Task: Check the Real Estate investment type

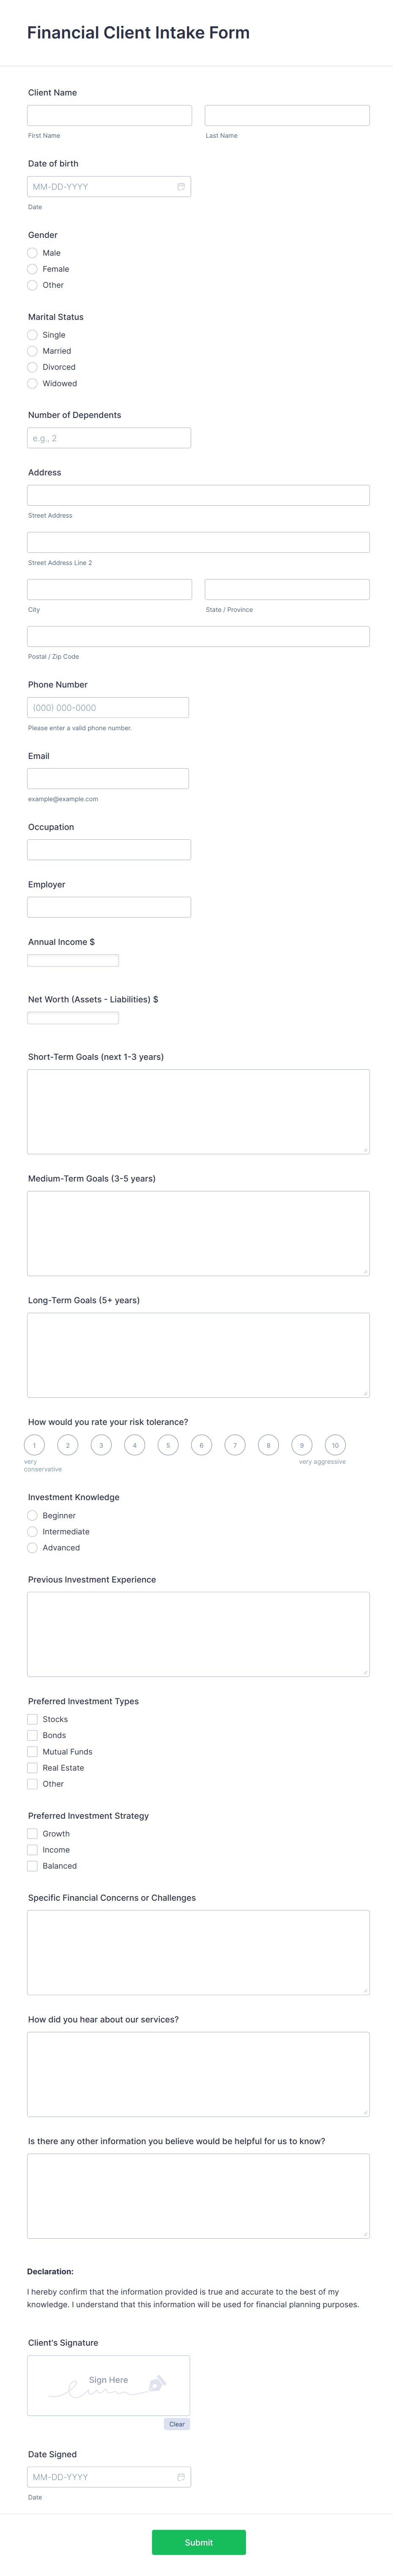Action: coord(32,1767)
